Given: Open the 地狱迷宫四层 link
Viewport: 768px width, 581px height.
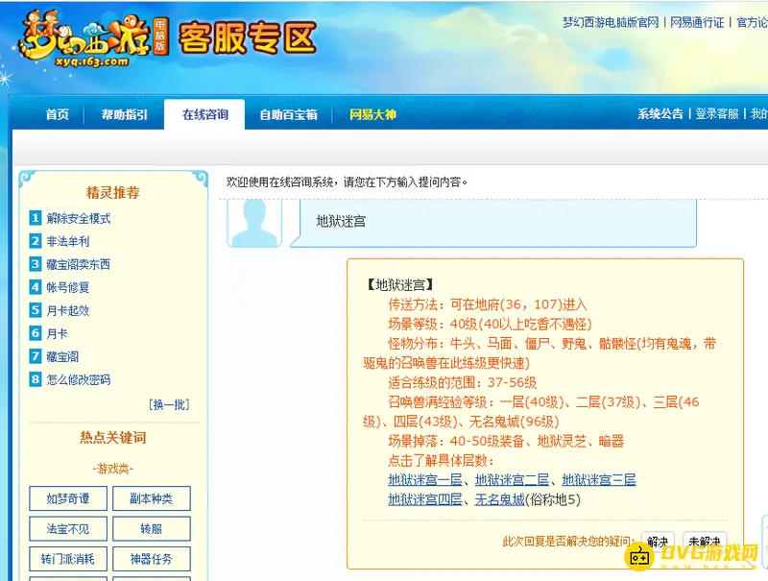Looking at the screenshot, I should pos(425,499).
